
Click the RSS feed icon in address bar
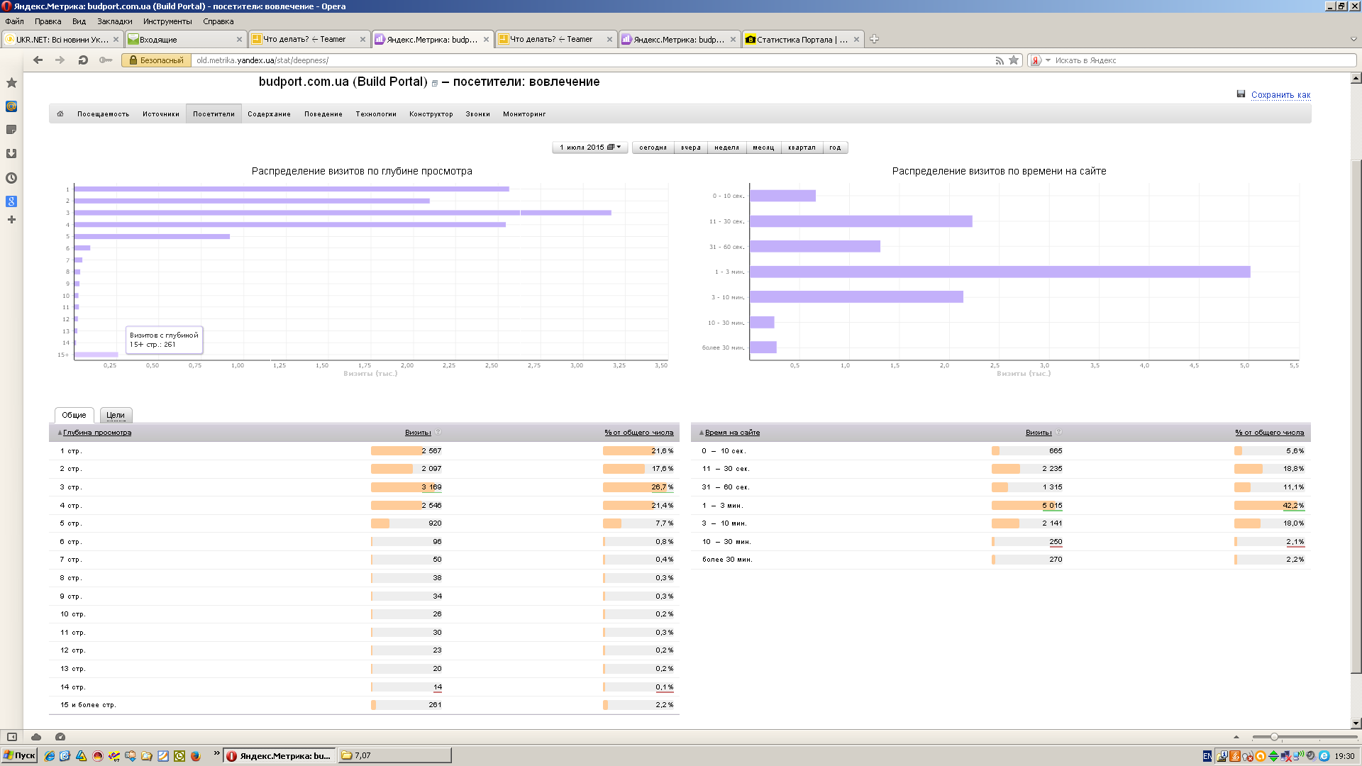pos(1000,60)
